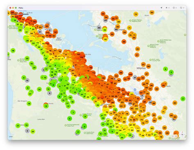Click the orange 93 sensor marker

[116, 76]
